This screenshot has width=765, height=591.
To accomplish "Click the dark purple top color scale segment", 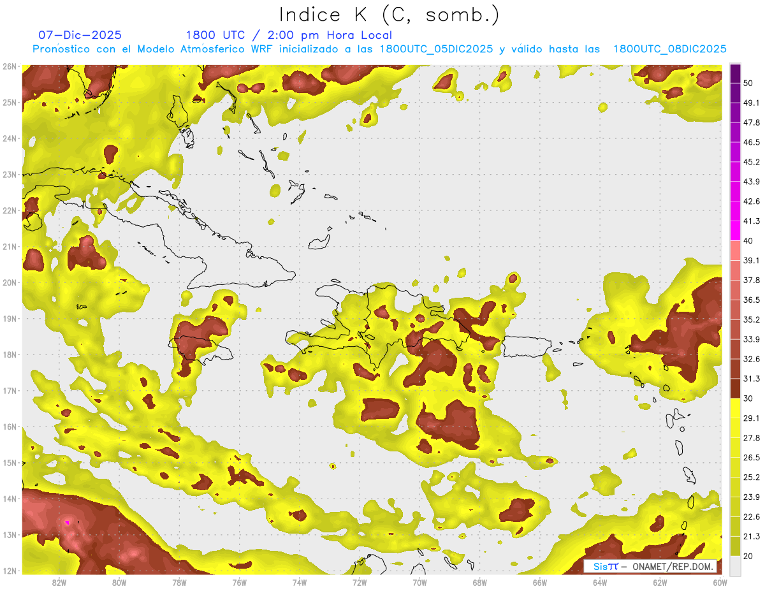I will [x=735, y=74].
